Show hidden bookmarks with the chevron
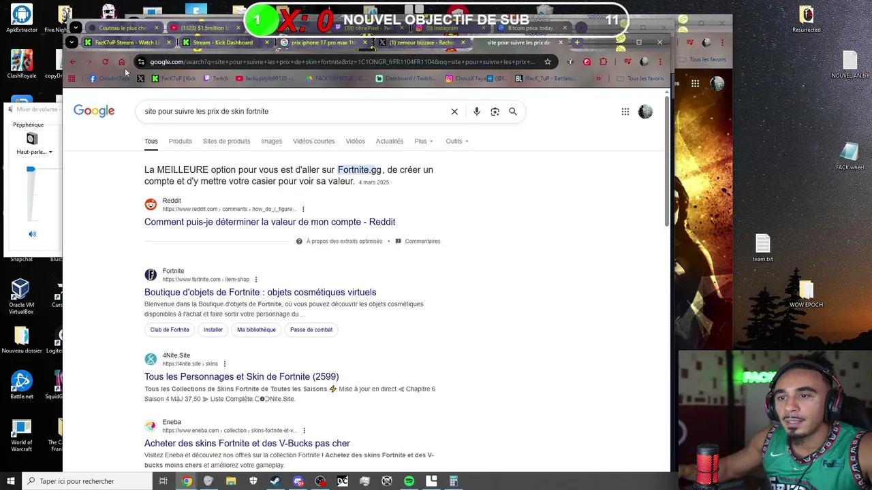The height and width of the screenshot is (490, 872). (x=598, y=79)
